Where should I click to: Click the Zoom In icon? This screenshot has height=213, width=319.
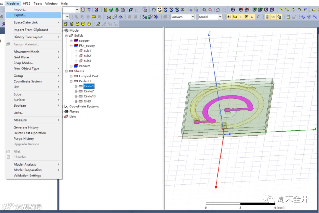coord(191,9)
